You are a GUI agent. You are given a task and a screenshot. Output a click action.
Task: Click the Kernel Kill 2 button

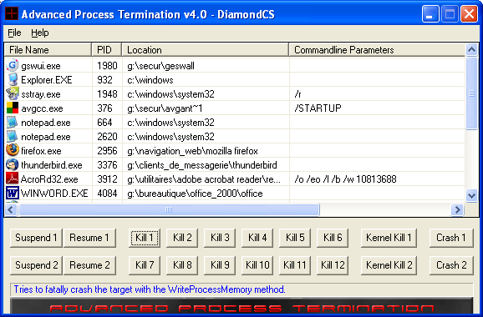[x=389, y=265]
